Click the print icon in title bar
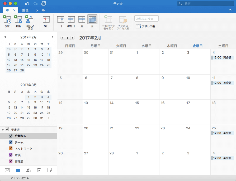This screenshot has width=236, height=181. [44, 3]
